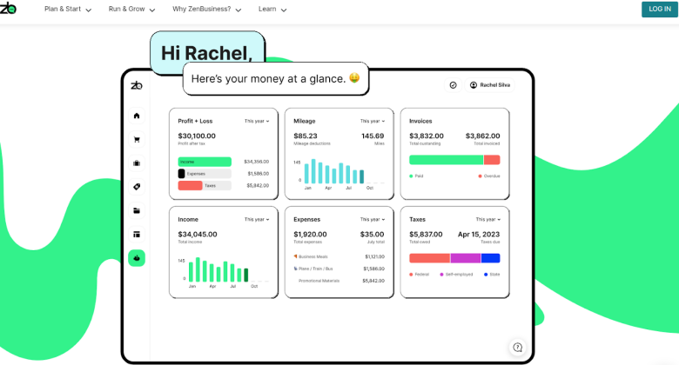The width and height of the screenshot is (679, 365).
Task: Open the Income This year dropdown
Action: 257,220
